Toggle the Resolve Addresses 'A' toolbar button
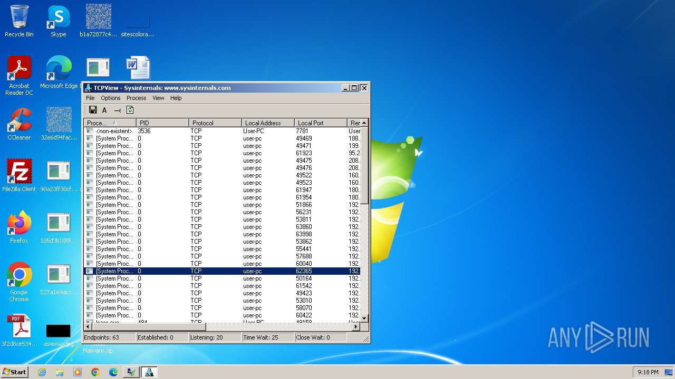 tap(104, 110)
